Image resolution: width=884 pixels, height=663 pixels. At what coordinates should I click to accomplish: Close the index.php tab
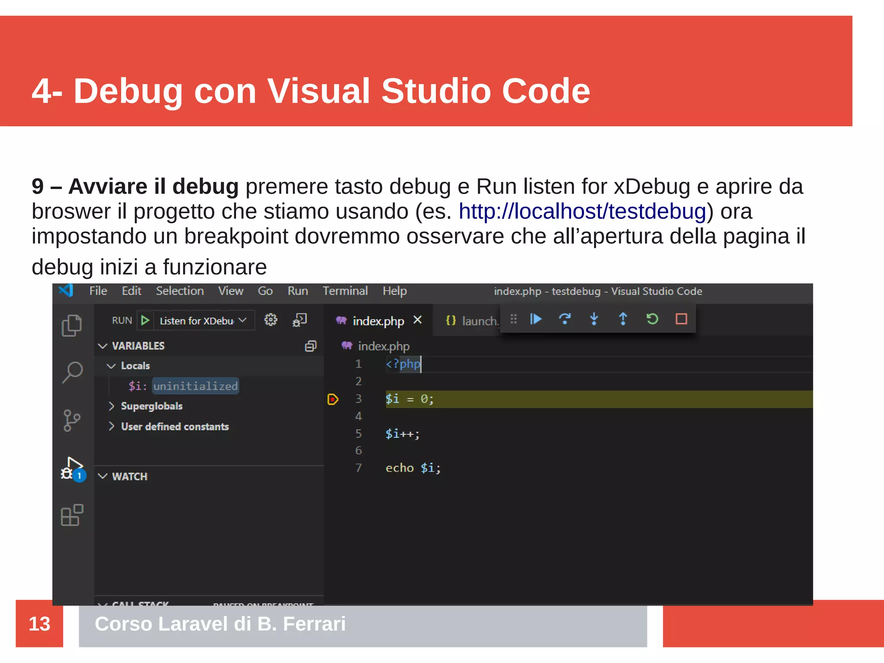(417, 320)
